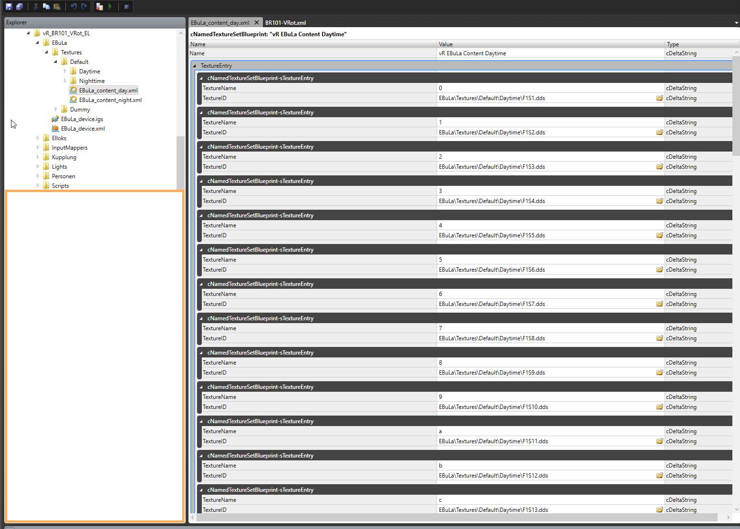Click the browse folder icon for F1S13.dds

pos(659,510)
